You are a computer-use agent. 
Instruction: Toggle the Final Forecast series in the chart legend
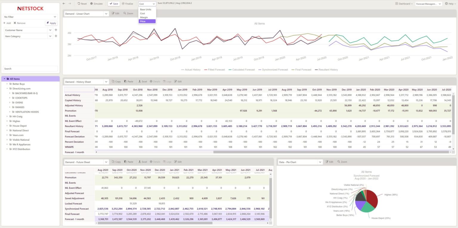(303, 69)
